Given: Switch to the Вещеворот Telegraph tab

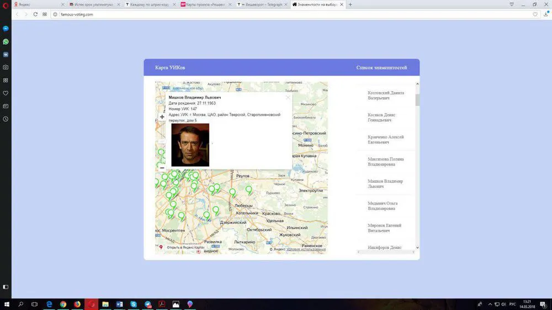Looking at the screenshot, I should pos(261,4).
